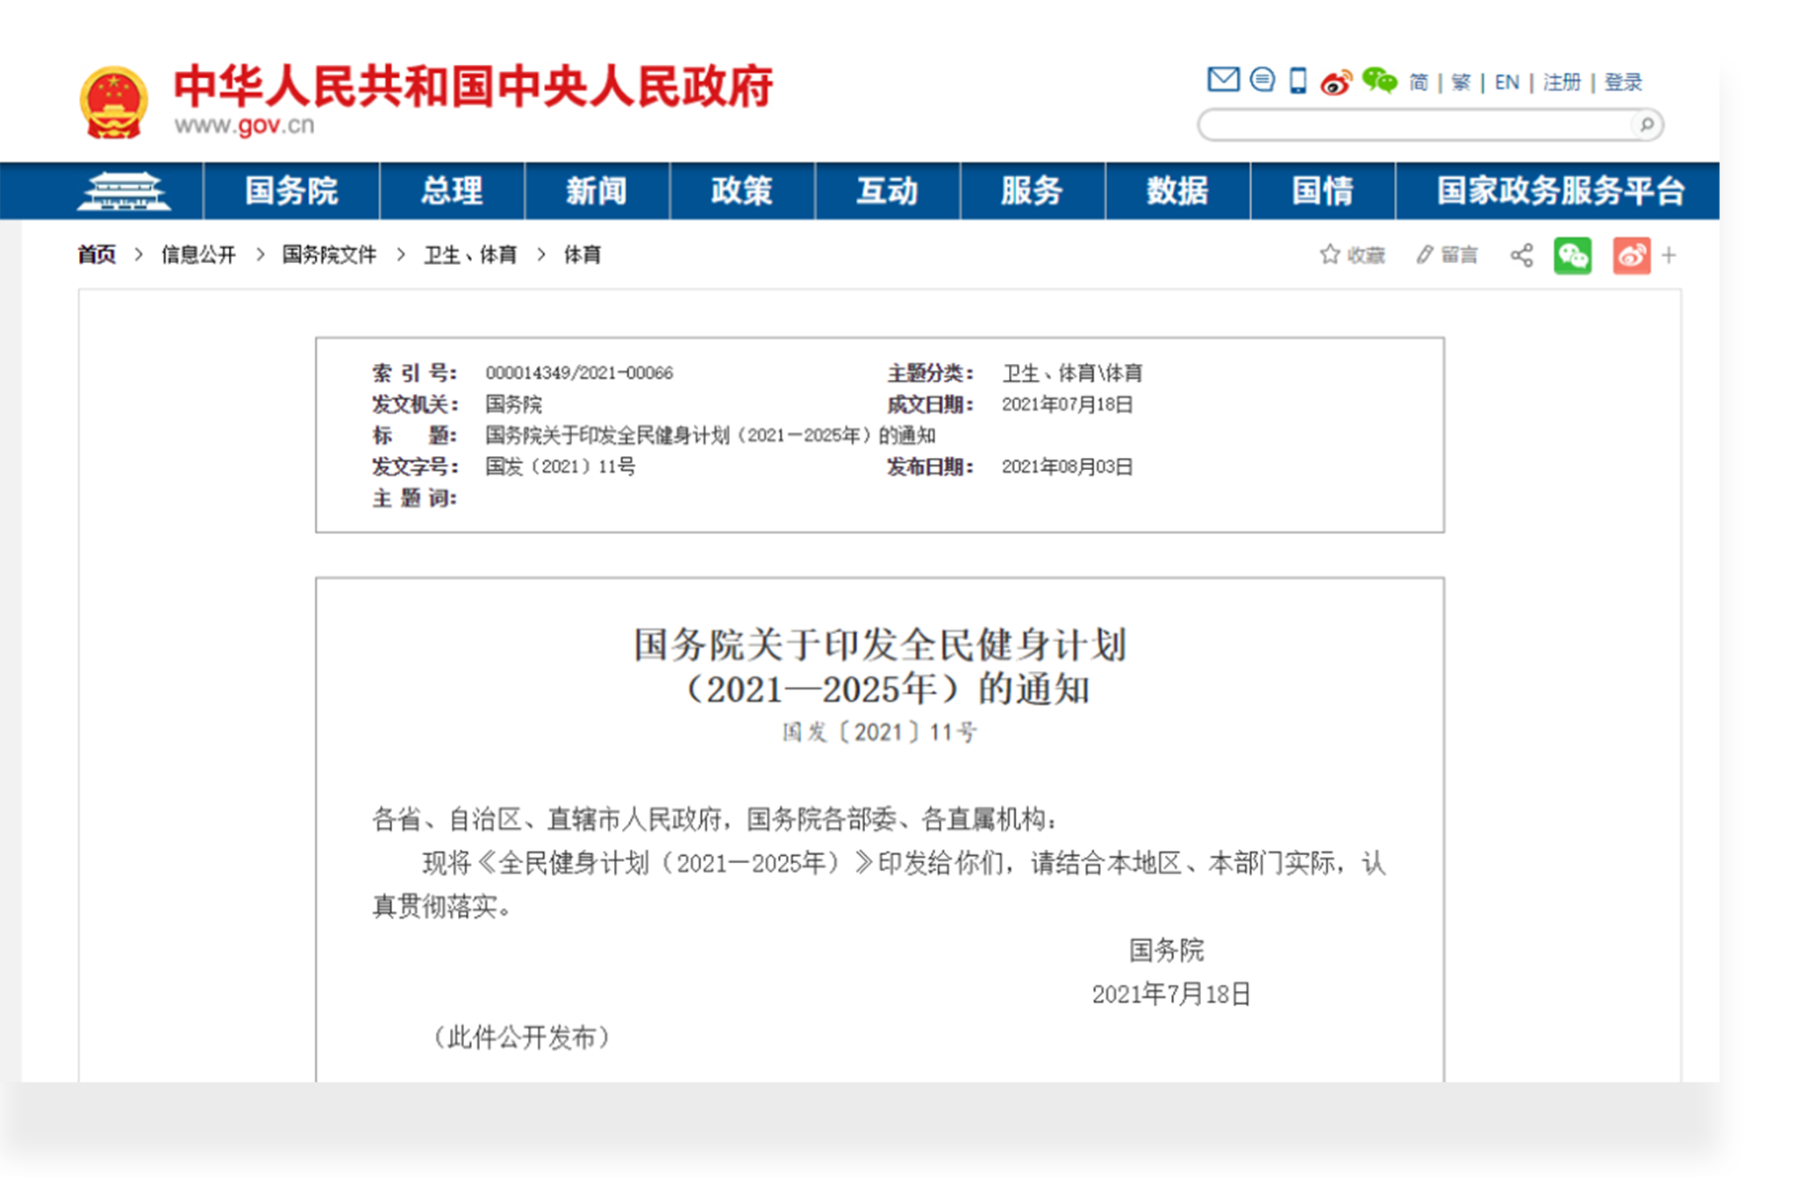Open the Weibo icon in header
The width and height of the screenshot is (1795, 1177).
point(1336,82)
